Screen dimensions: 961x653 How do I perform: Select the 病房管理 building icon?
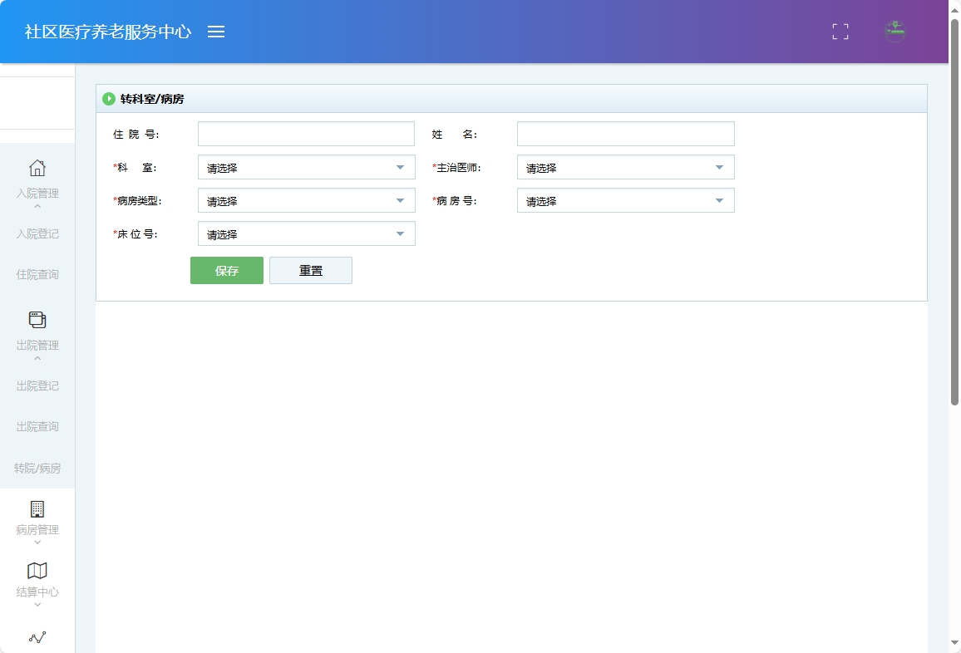coord(37,508)
